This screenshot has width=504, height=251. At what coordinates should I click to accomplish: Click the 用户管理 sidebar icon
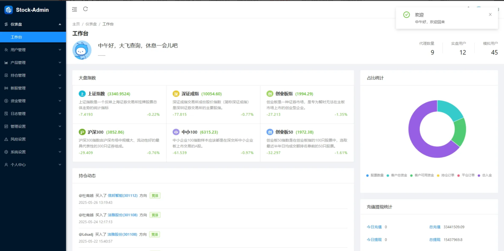pos(6,50)
